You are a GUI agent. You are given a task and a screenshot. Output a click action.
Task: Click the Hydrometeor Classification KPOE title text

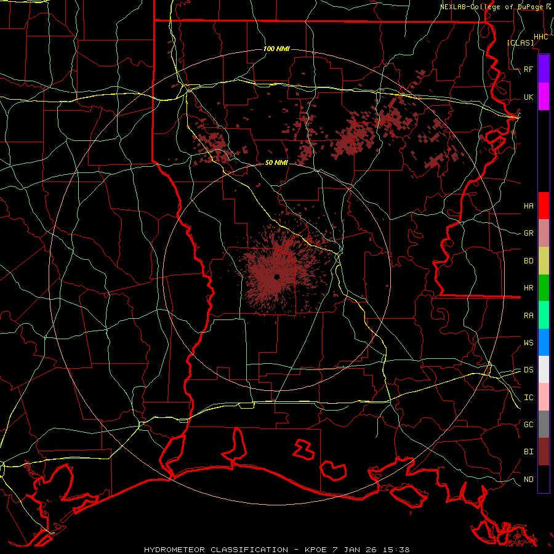[x=276, y=550]
